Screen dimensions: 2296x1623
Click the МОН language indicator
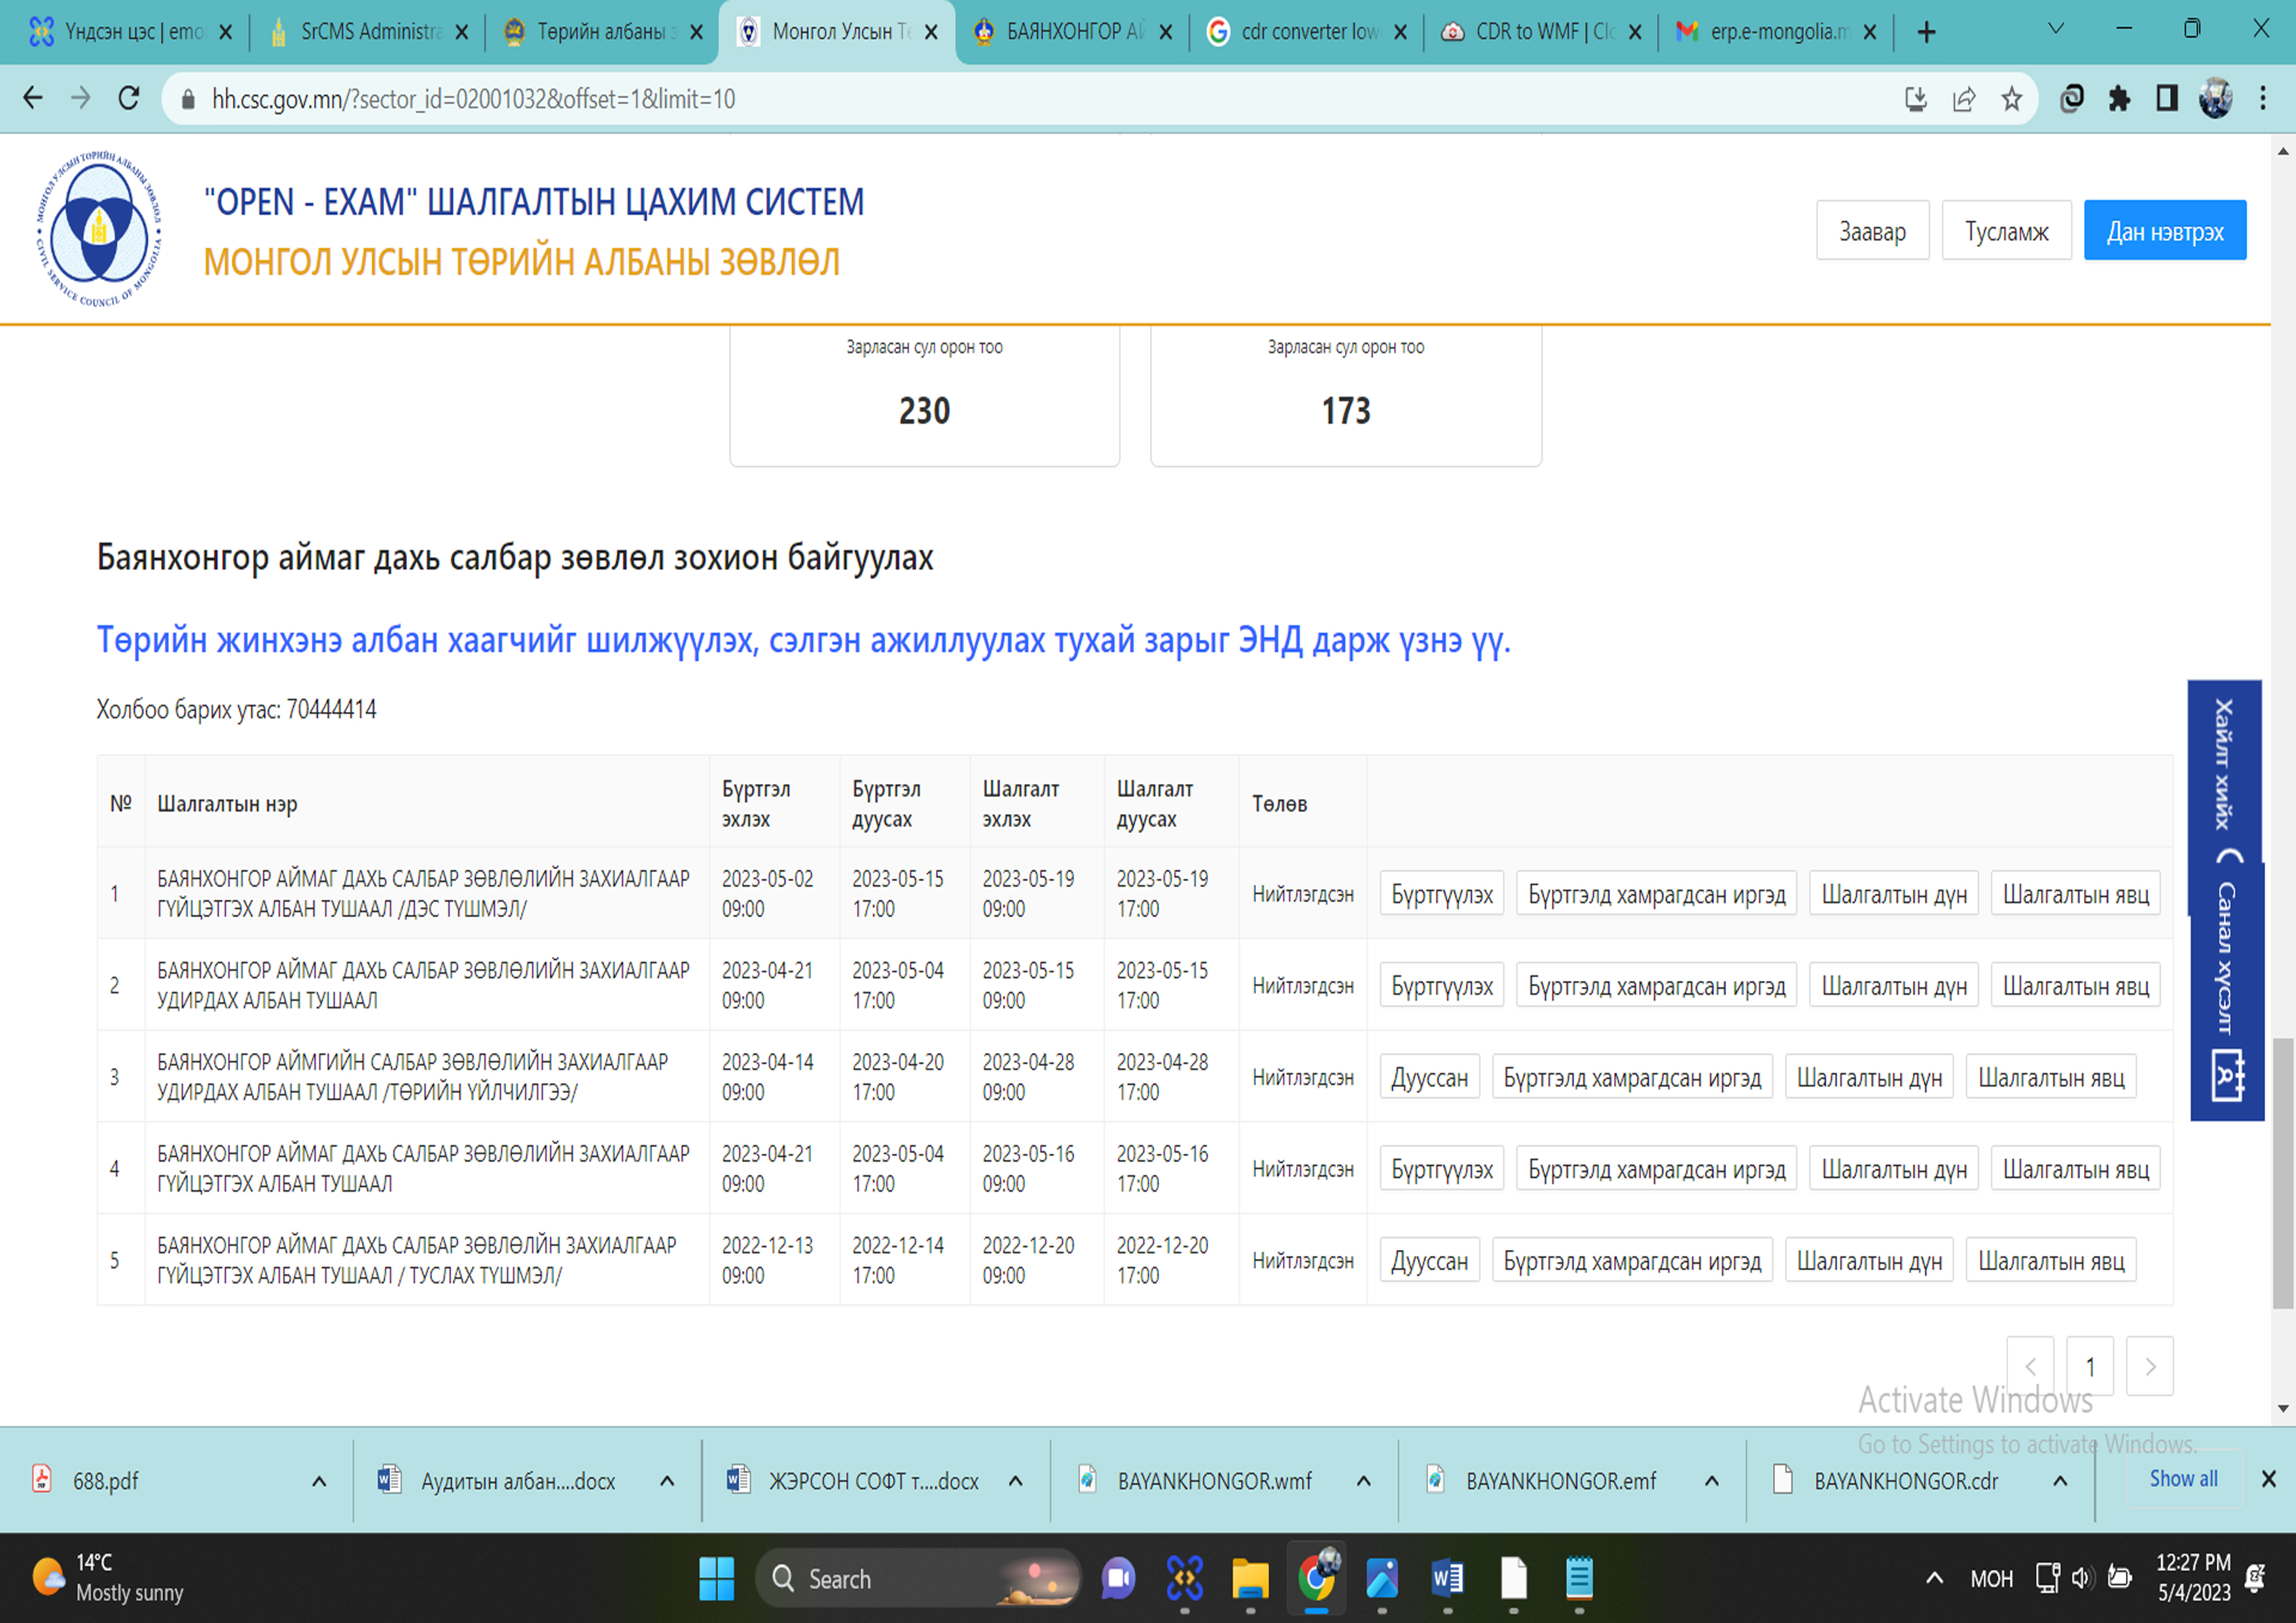(1991, 1579)
